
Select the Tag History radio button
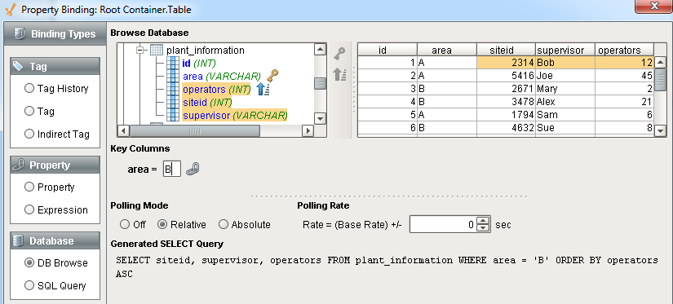click(x=29, y=88)
